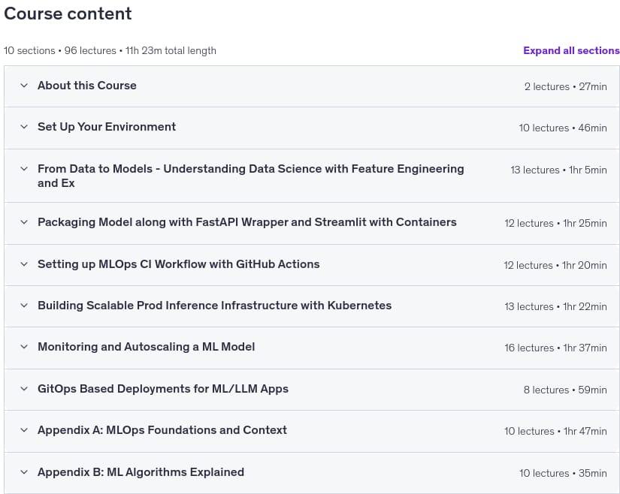Click the Course content heading
This screenshot has height=494, width=620.
[68, 14]
